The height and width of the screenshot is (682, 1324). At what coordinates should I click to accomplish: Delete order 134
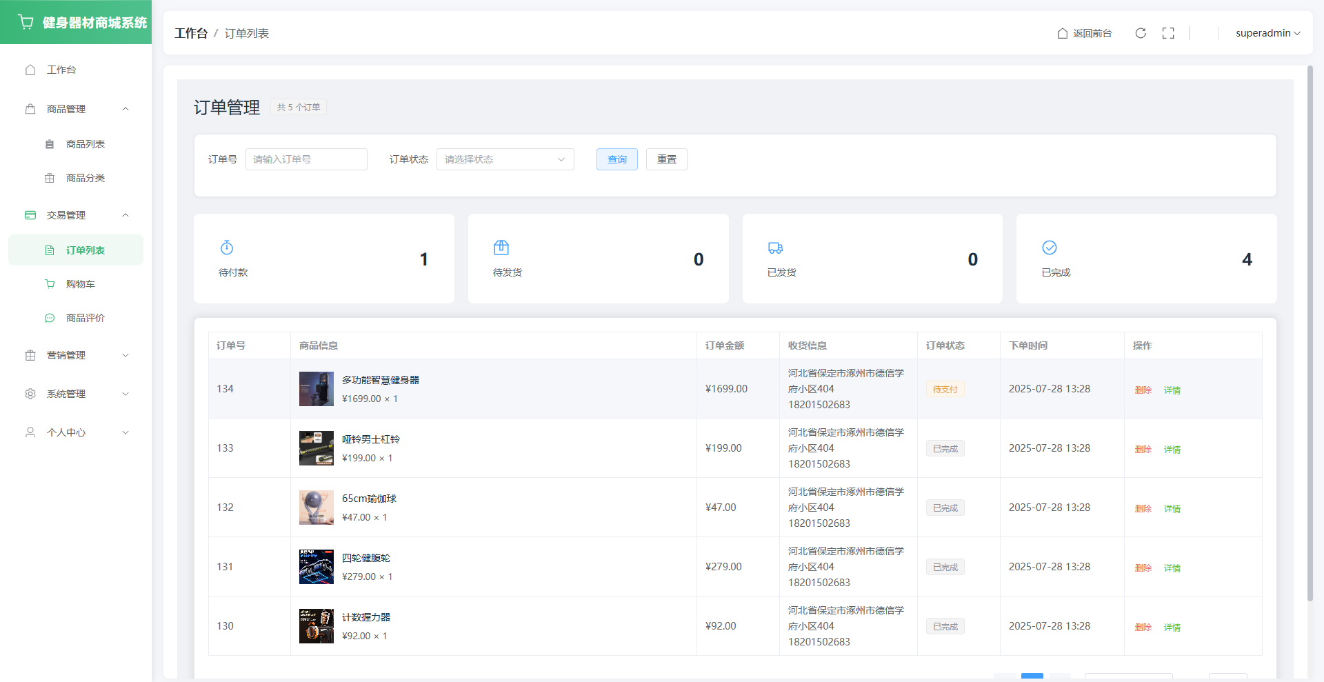pyautogui.click(x=1143, y=390)
